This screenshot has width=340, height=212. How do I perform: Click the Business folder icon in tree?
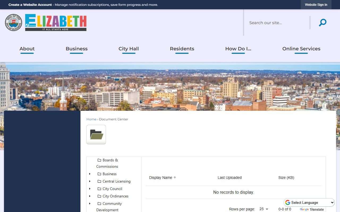pyautogui.click(x=99, y=174)
